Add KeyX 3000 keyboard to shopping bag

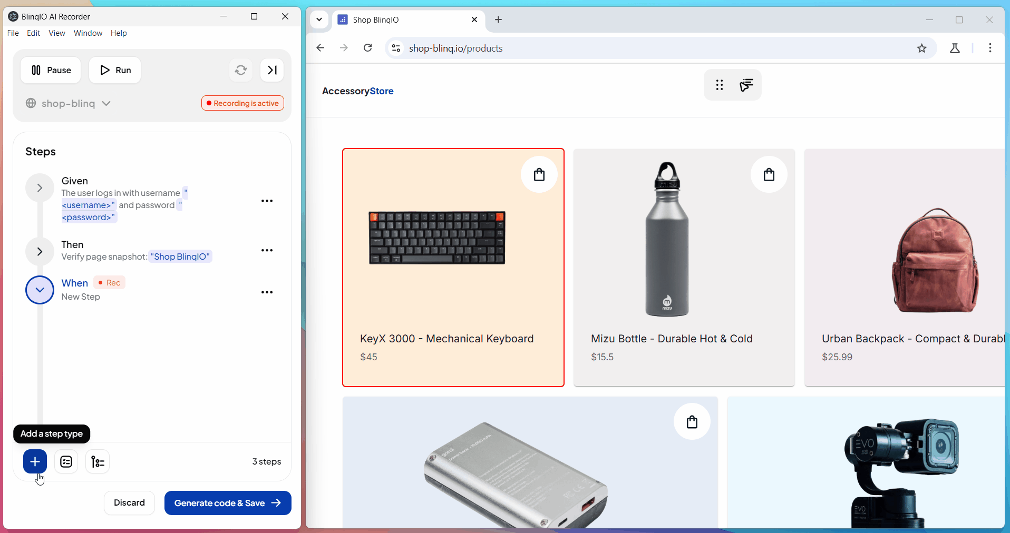(539, 175)
